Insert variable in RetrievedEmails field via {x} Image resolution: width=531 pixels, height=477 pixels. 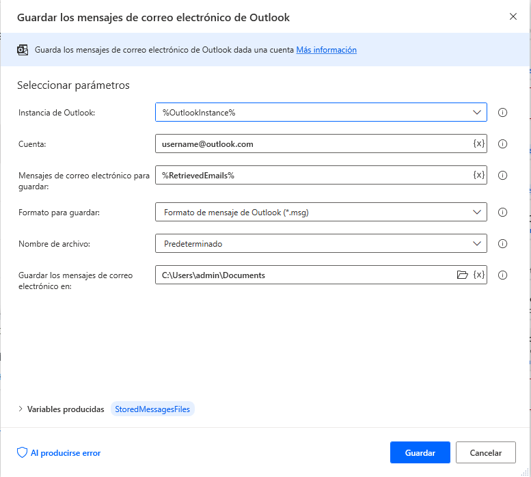coord(479,175)
